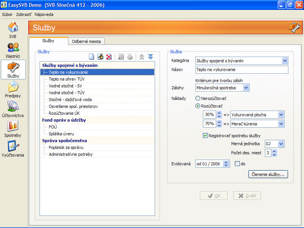Increase Počet des. miest value
This screenshot has width=304, height=228.
(x=274, y=151)
